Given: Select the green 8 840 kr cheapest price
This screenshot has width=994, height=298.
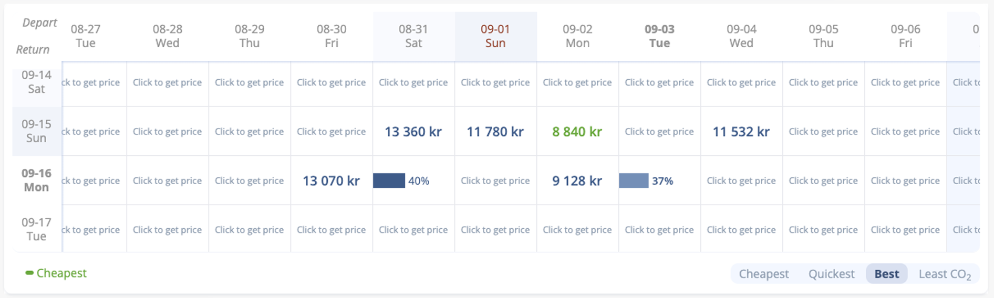Looking at the screenshot, I should click(577, 132).
